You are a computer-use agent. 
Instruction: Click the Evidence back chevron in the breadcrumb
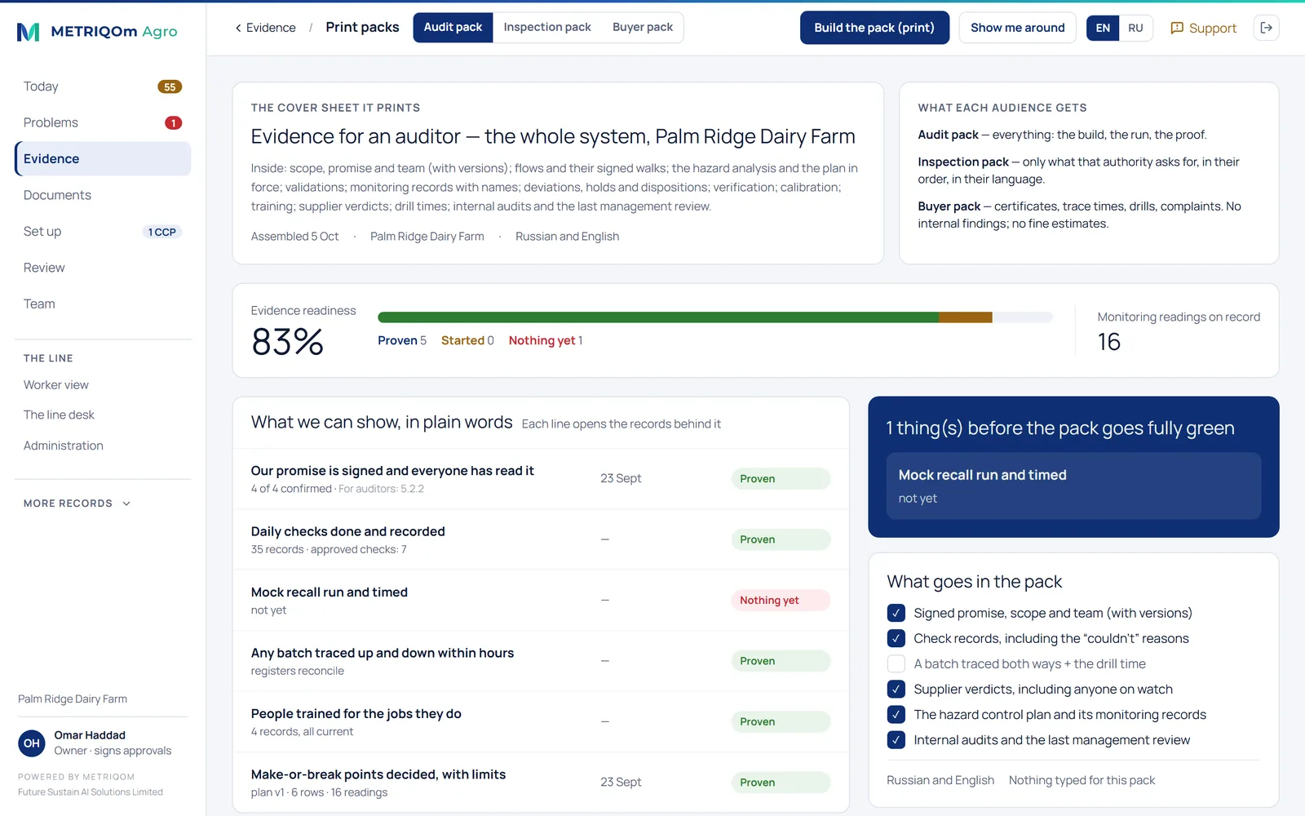click(238, 28)
